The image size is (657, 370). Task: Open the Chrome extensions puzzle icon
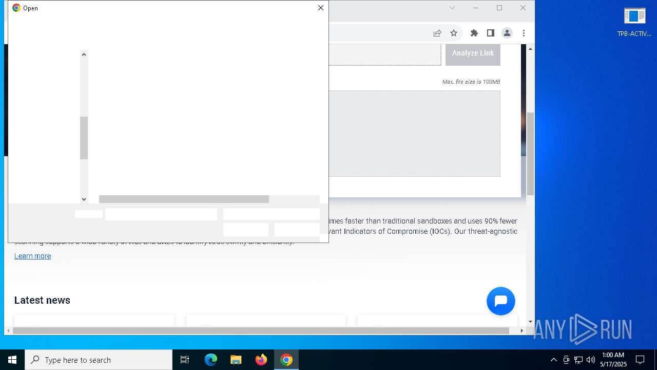point(474,33)
